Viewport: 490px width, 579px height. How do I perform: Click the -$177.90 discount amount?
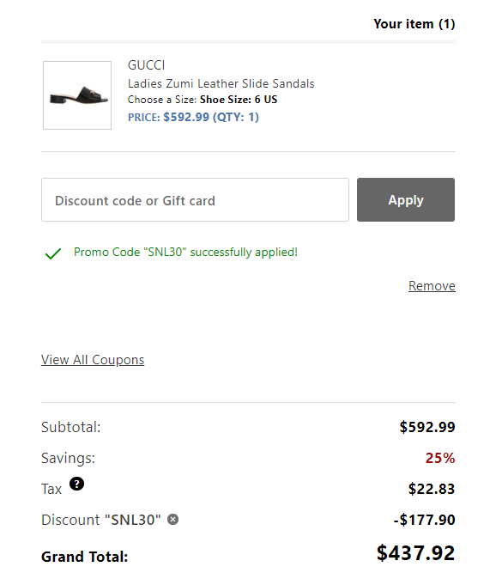coord(424,520)
